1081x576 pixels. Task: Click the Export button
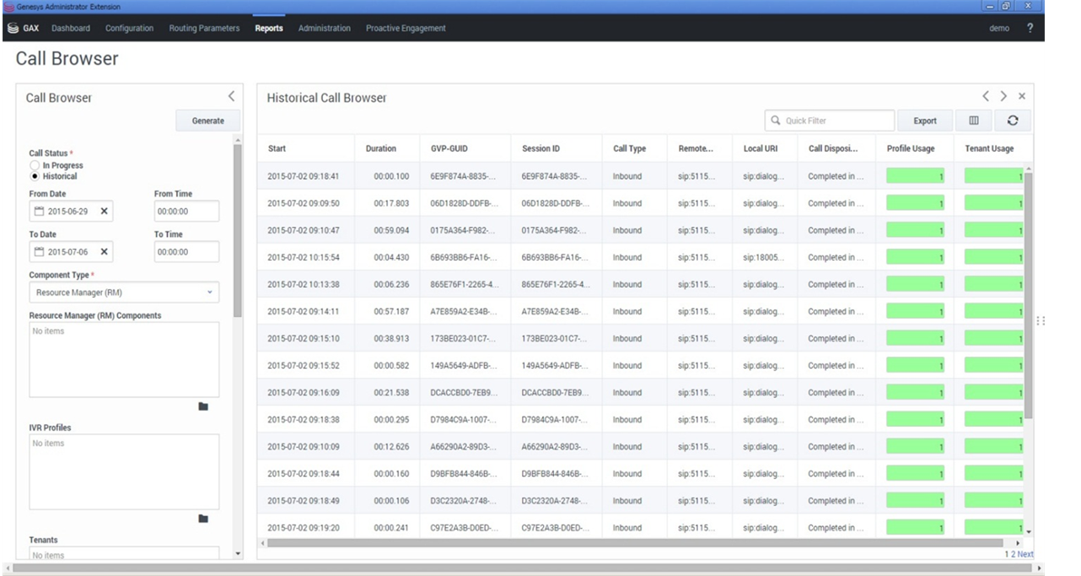pos(925,121)
